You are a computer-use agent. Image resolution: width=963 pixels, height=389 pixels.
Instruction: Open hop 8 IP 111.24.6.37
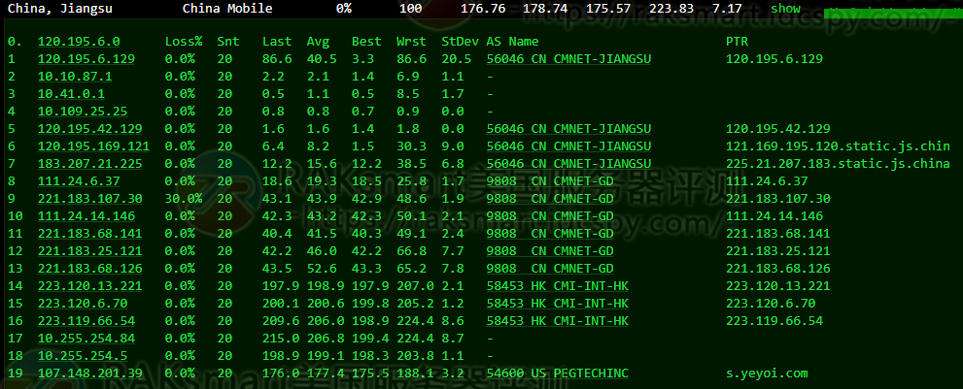point(79,181)
